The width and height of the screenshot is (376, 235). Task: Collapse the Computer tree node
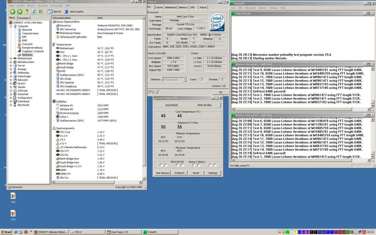coord(11,26)
